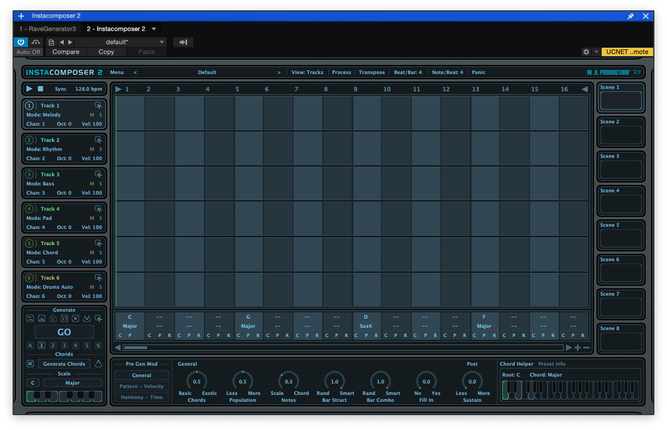This screenshot has height=430, width=667.
Task: Open the dropdown arrow beside Instacomposer 2 tab
Action: coord(154,29)
